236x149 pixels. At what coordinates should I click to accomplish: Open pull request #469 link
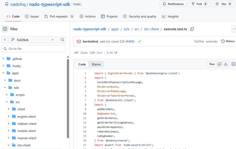pos(130,42)
